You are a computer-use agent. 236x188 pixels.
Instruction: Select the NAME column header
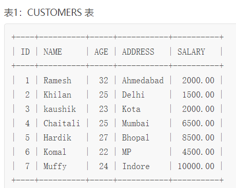pyautogui.click(x=53, y=52)
